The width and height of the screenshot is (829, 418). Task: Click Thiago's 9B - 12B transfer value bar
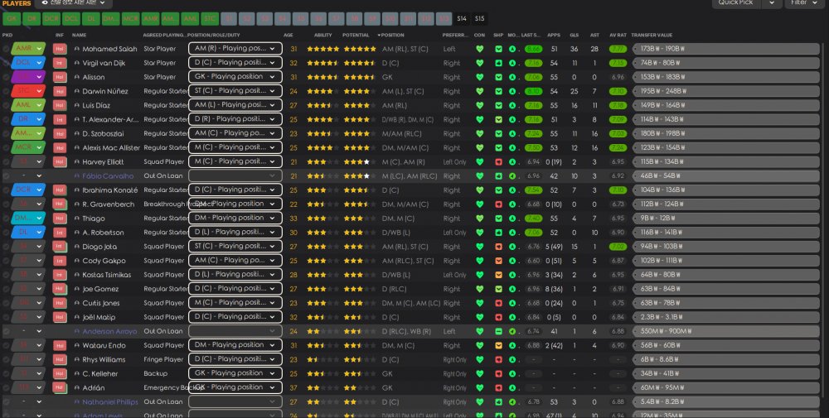(x=726, y=218)
